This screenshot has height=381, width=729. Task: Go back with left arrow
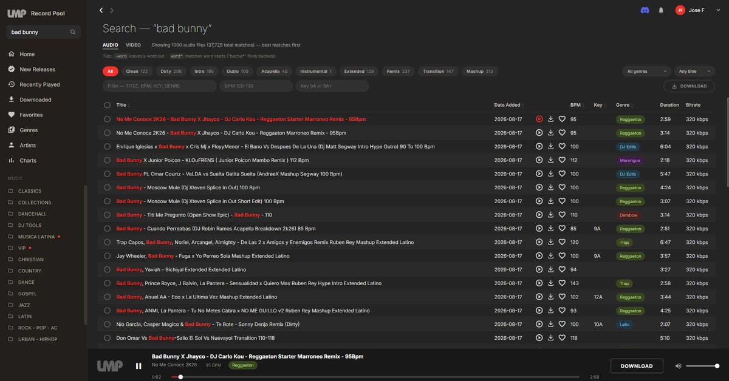tap(101, 10)
